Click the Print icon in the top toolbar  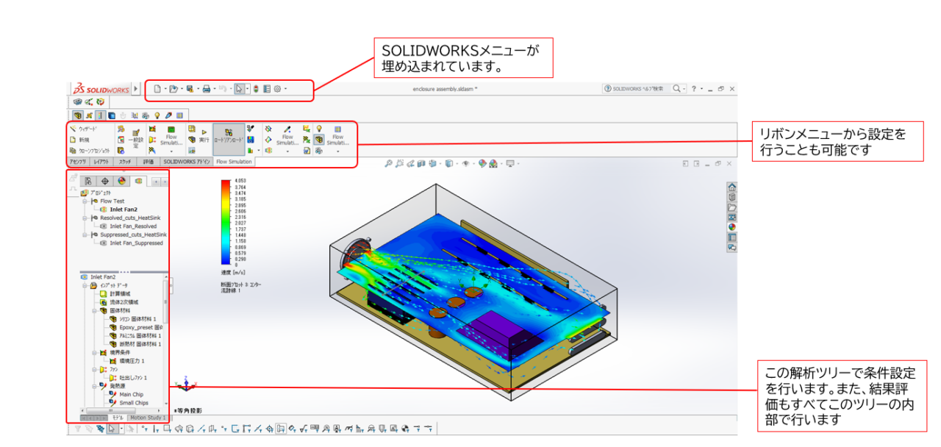(x=207, y=89)
